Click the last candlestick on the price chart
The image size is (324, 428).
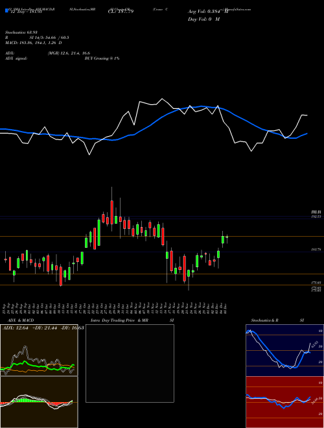(227, 238)
